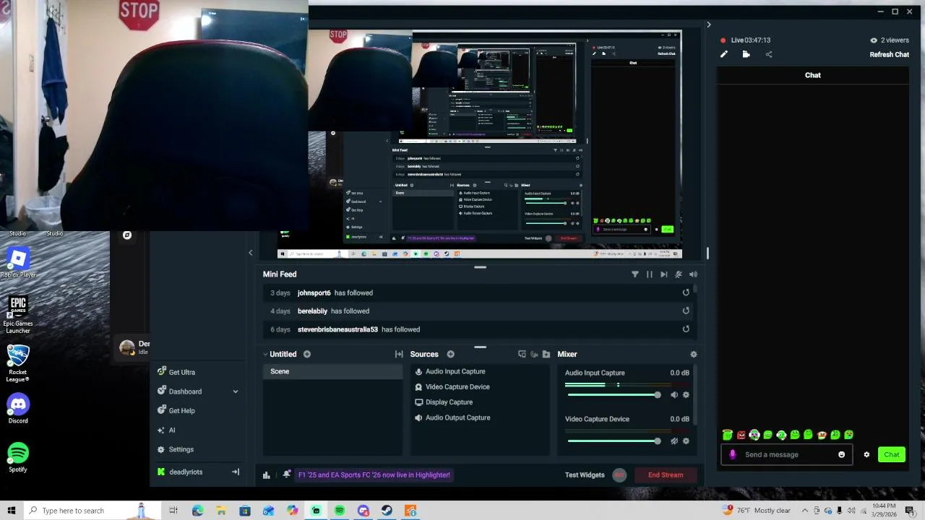Open the Mini Feed filter icon
The height and width of the screenshot is (520, 925).
(x=635, y=274)
